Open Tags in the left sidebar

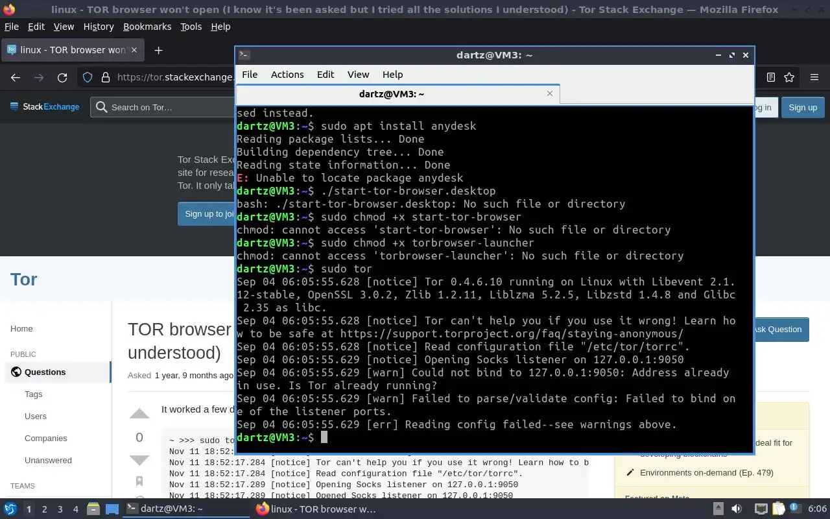tap(33, 394)
